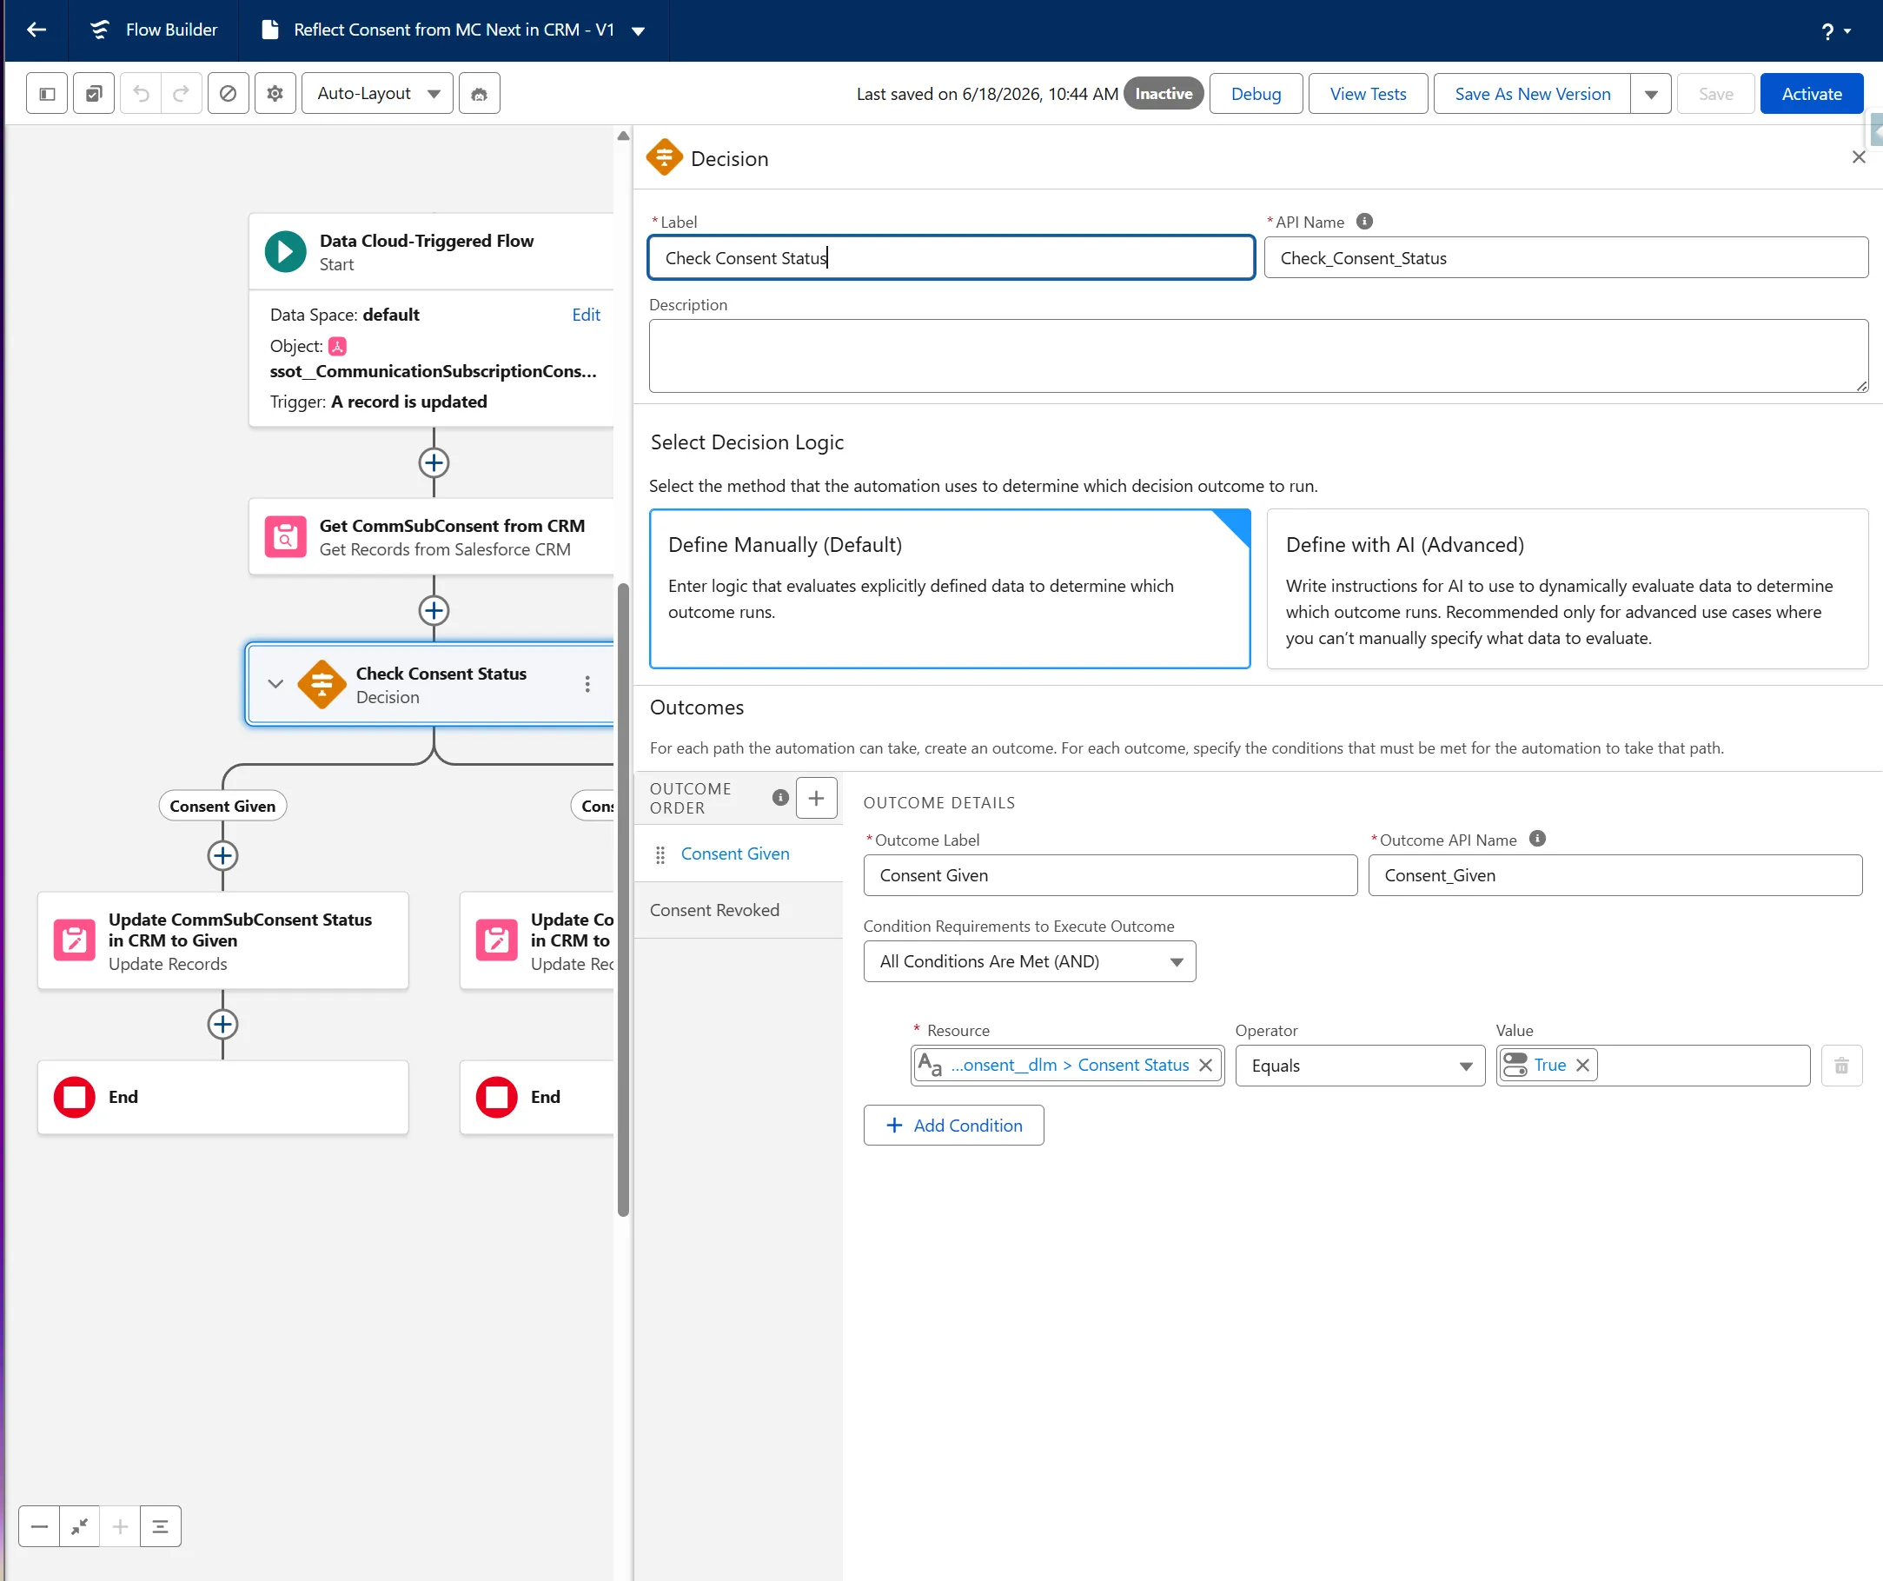Click the Outcome Label input field
This screenshot has width=1883, height=1581.
coord(1110,875)
